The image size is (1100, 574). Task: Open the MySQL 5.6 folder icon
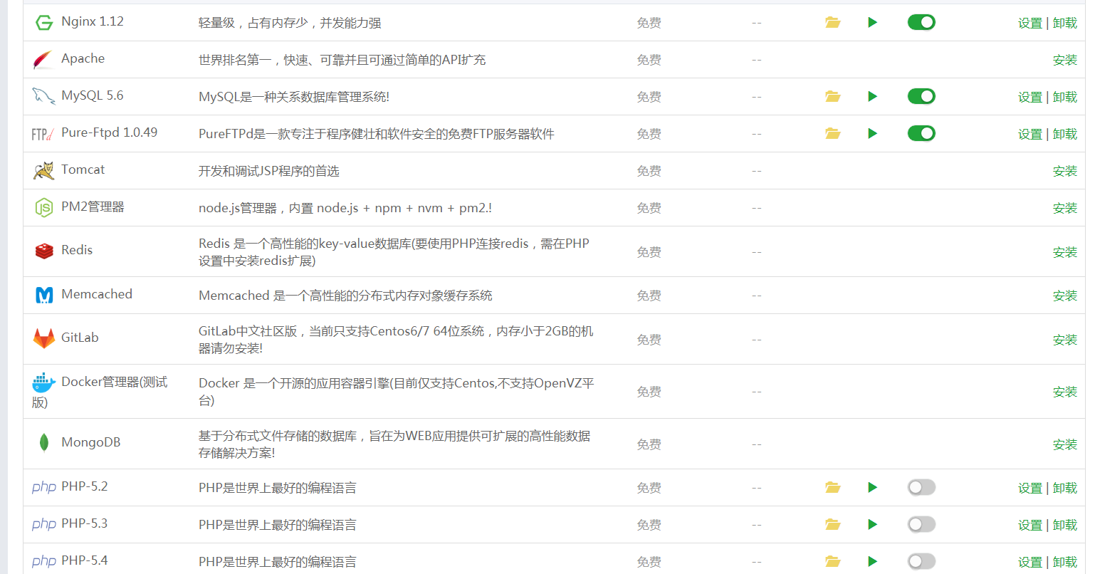tap(833, 97)
